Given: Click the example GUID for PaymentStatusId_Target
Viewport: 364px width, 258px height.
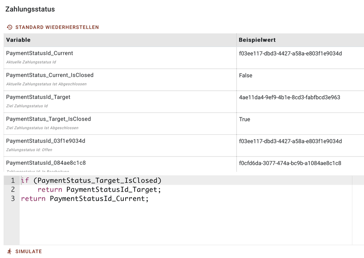Looking at the screenshot, I should pos(289,97).
